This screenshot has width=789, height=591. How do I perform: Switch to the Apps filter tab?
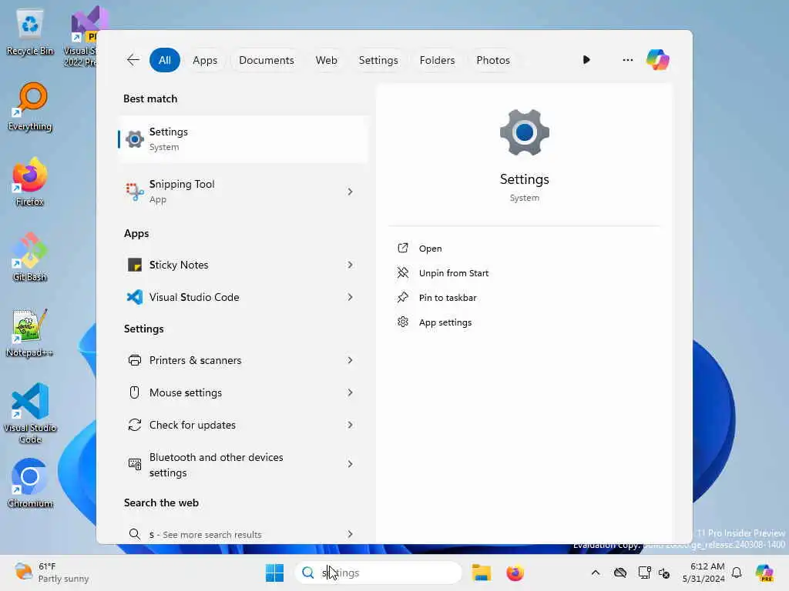[x=205, y=60]
